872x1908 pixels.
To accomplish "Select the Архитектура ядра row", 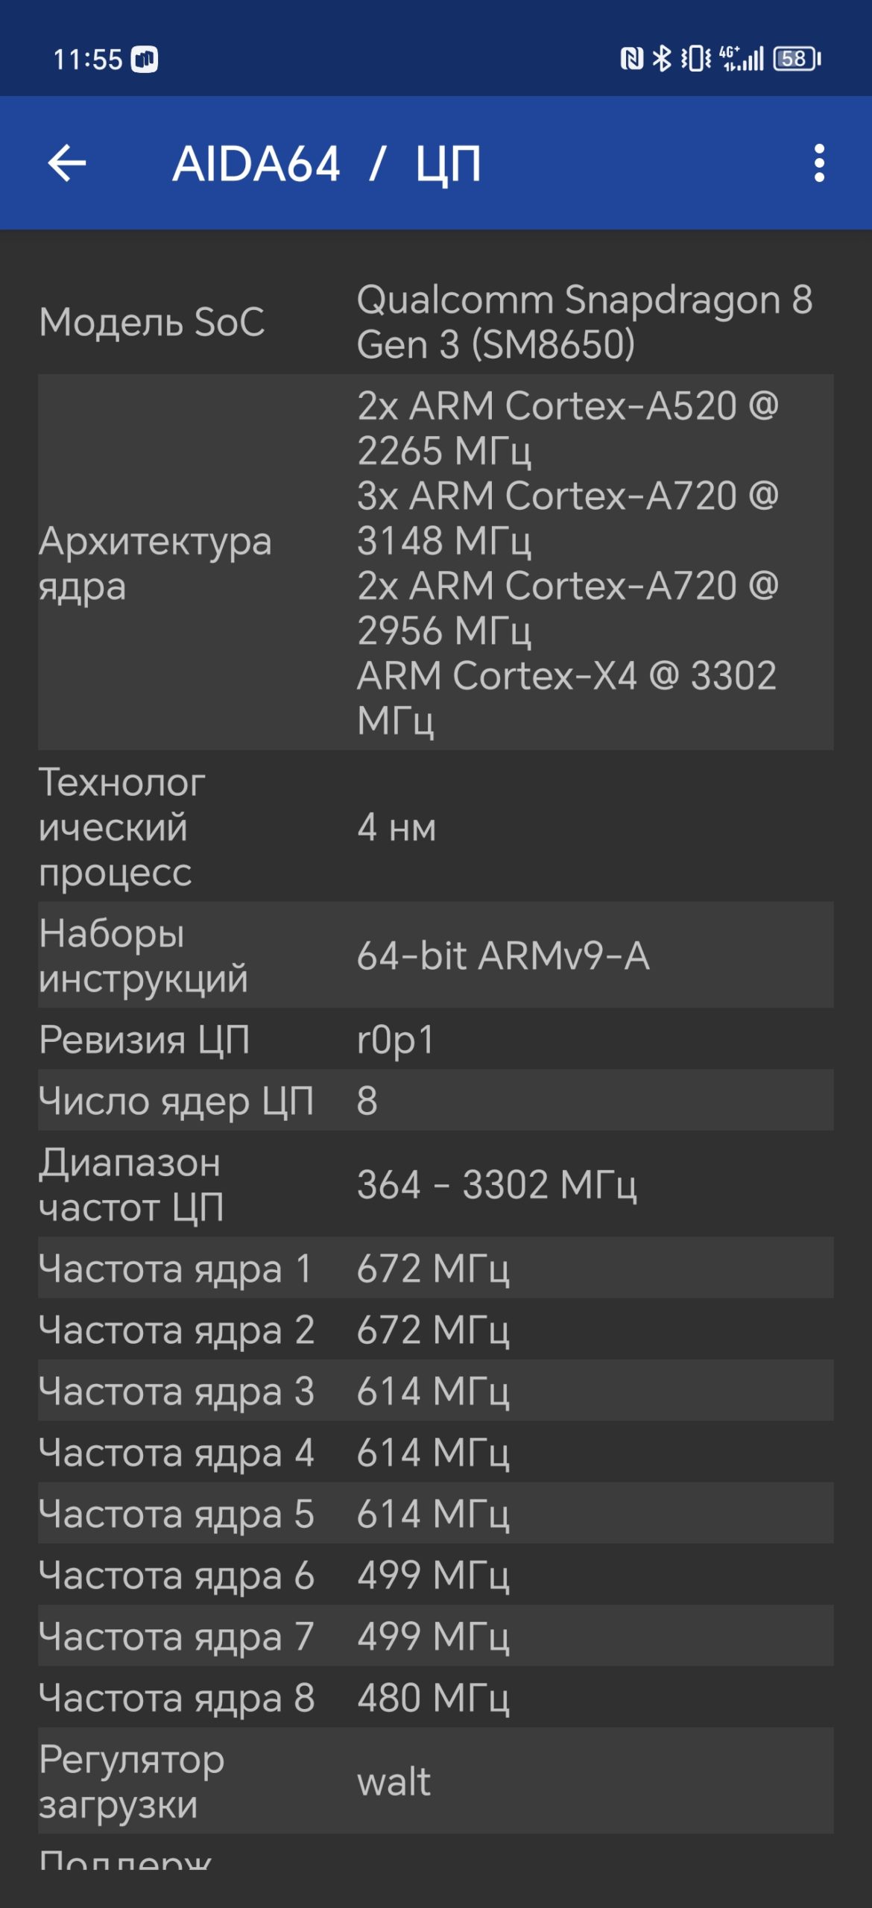I will tap(436, 563).
